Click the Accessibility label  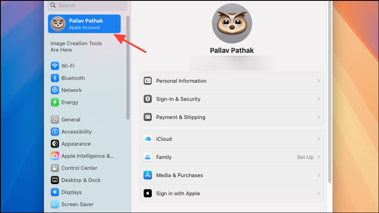click(x=76, y=132)
